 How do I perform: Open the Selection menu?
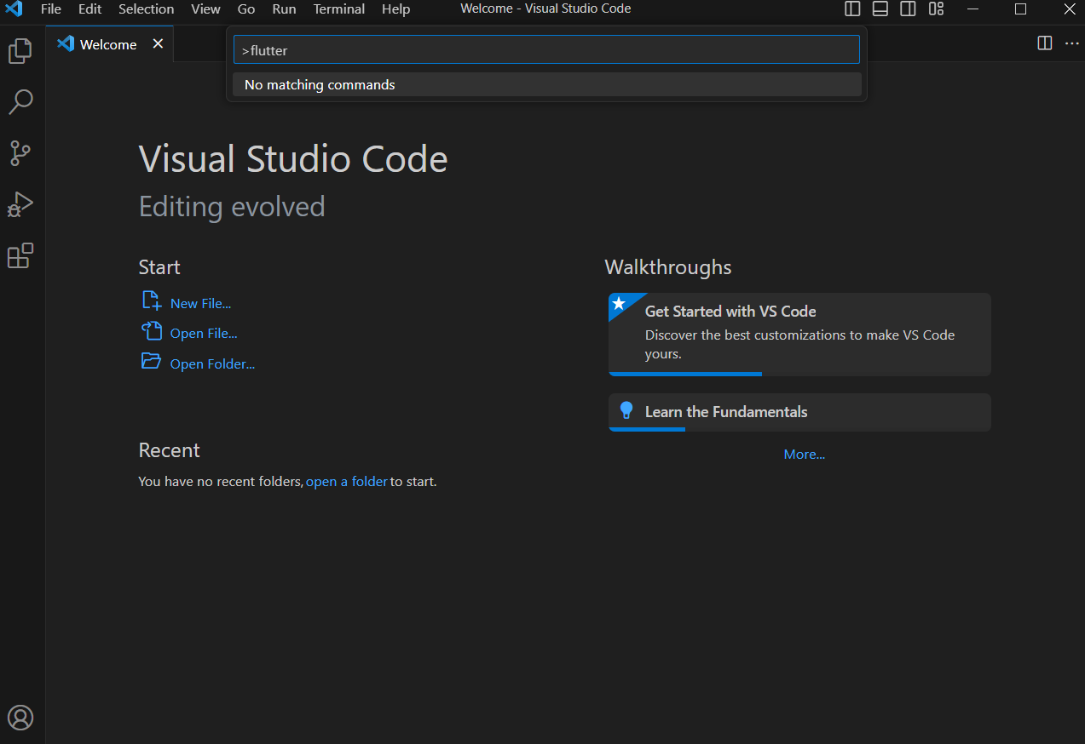(x=146, y=9)
